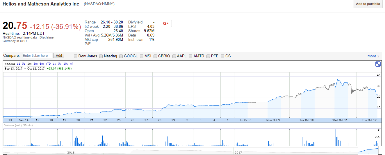This screenshot has width=385, height=155.
Task: Click the 2017 label in overview timeline
Action: pyautogui.click(x=238, y=152)
